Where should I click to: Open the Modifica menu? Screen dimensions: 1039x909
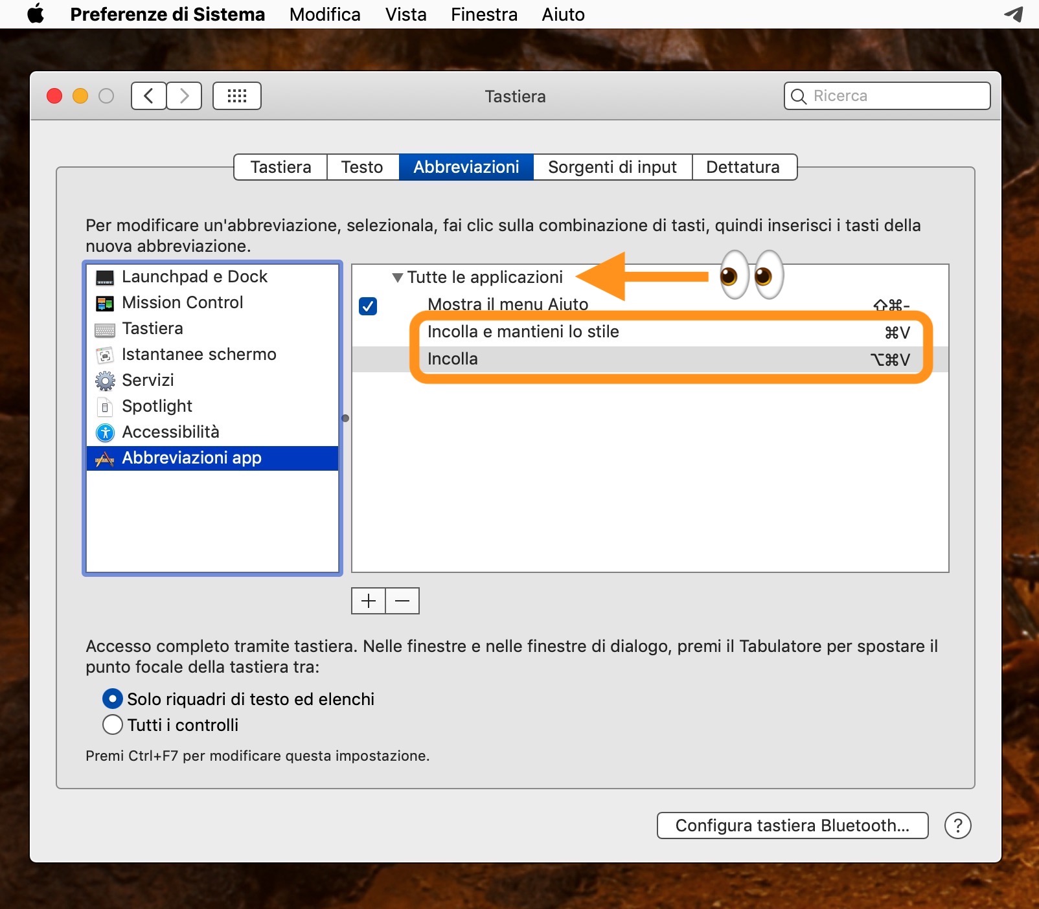pyautogui.click(x=325, y=14)
